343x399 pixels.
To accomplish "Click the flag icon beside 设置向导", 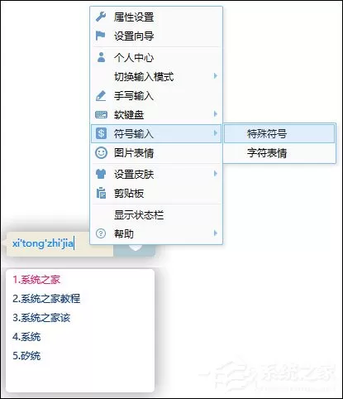I will (x=100, y=36).
